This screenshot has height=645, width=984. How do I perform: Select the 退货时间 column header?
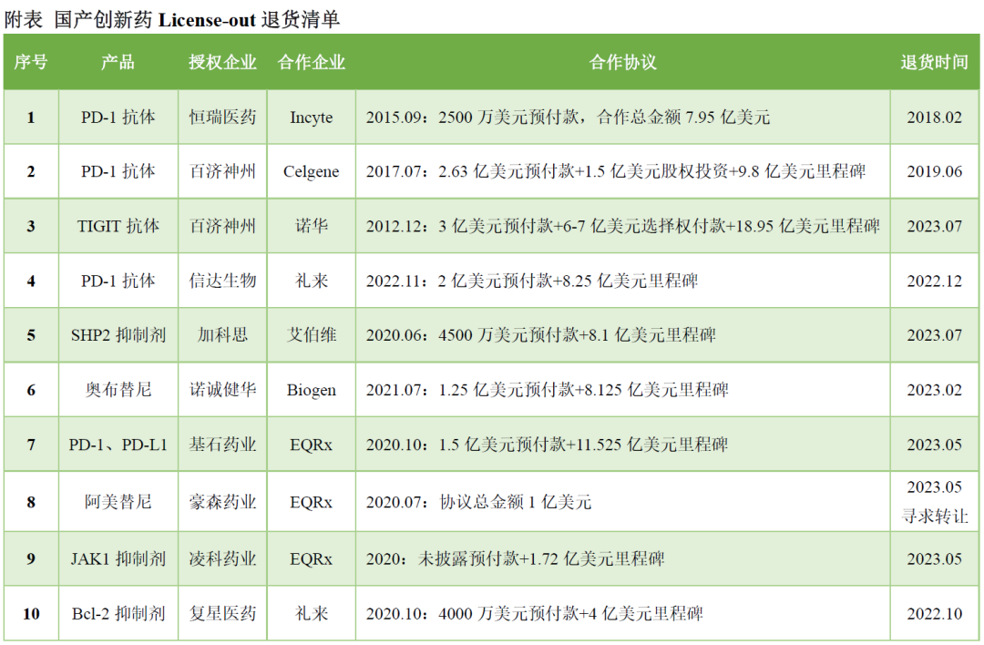(934, 62)
